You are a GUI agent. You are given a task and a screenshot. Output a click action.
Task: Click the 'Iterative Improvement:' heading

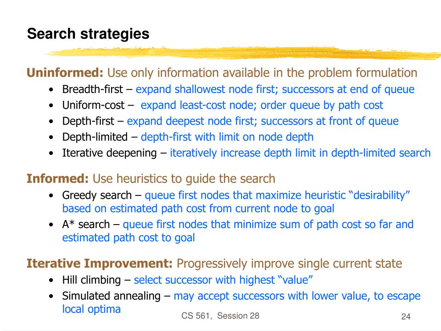[99, 264]
